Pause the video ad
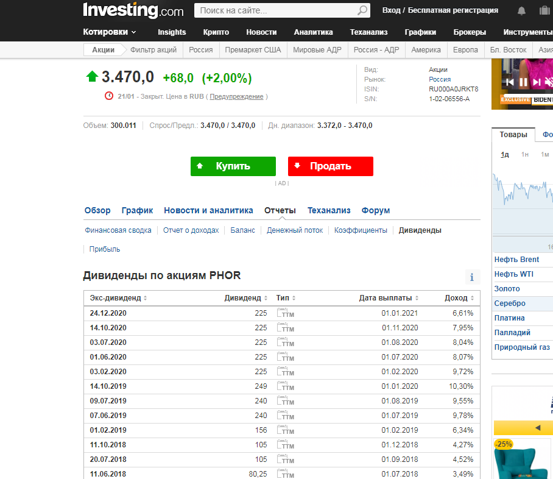 (523, 82)
